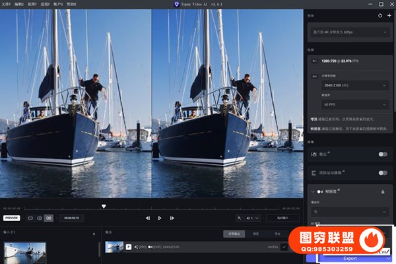The height and width of the screenshot is (264, 396).
Task: Open the 60 FPS frame rate dropdown
Action: 354,104
